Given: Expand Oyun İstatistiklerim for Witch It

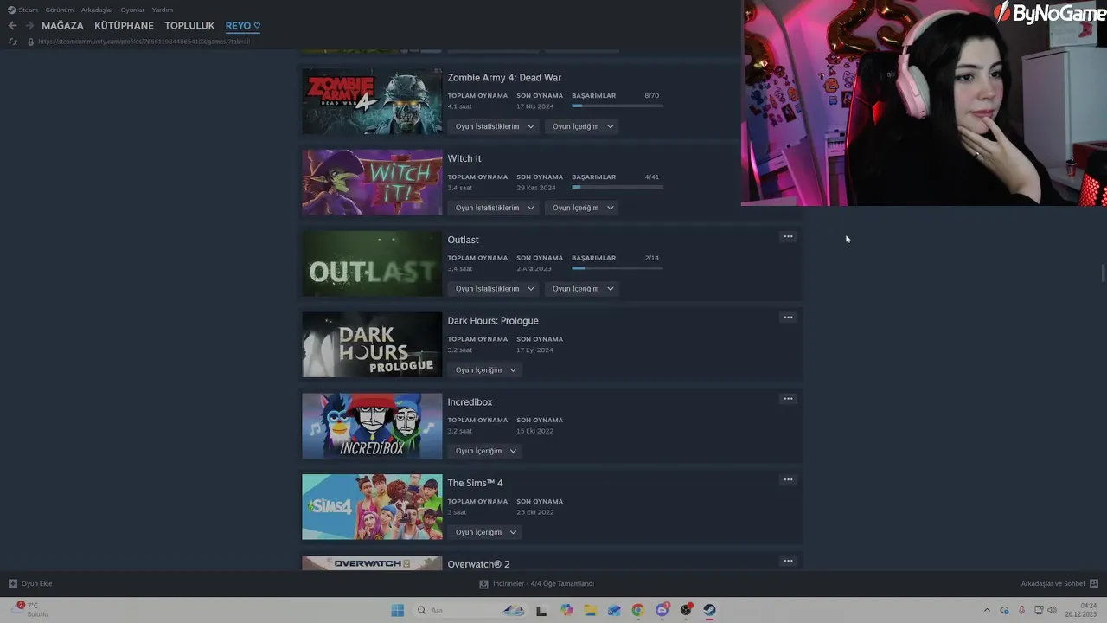Looking at the screenshot, I should 495,208.
